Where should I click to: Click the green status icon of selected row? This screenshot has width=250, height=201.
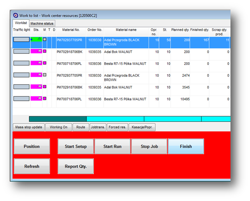[x=36, y=39]
